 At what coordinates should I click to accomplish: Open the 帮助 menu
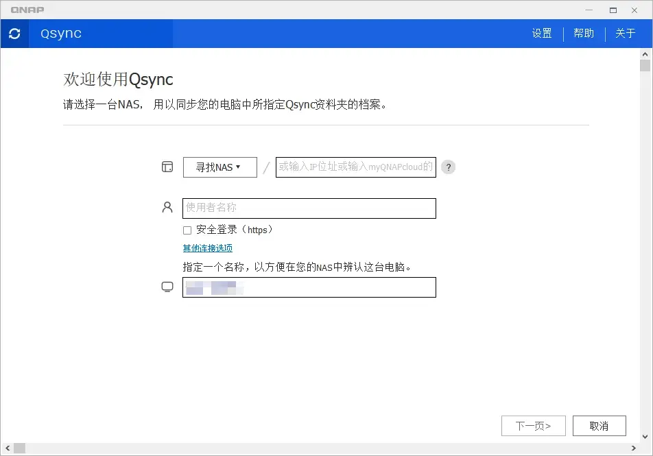click(584, 33)
